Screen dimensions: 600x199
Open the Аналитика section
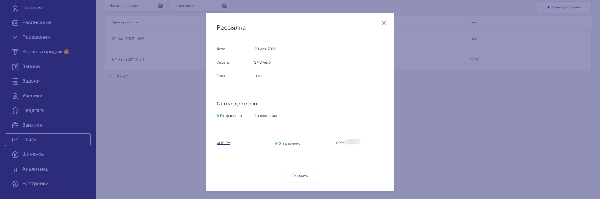pyautogui.click(x=35, y=169)
